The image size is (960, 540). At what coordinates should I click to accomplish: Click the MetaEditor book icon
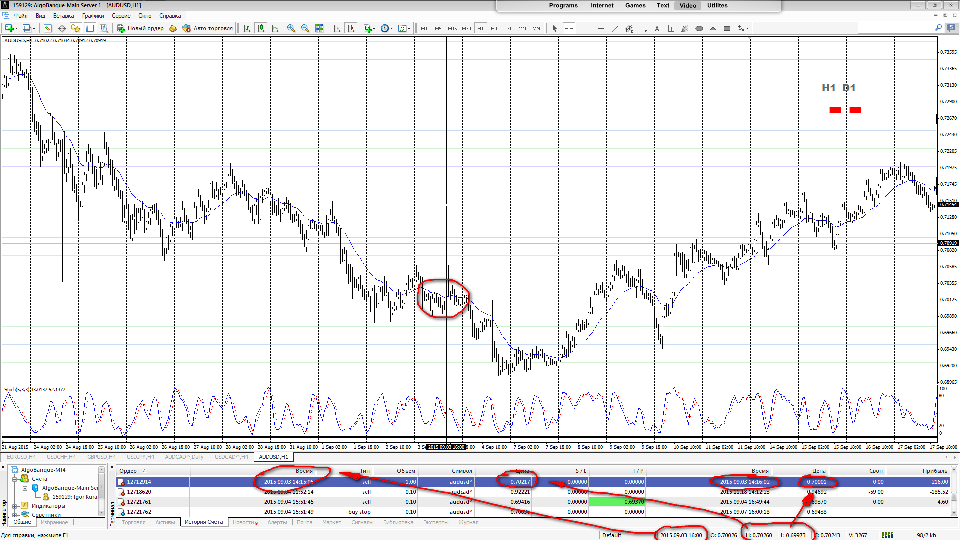pos(173,28)
